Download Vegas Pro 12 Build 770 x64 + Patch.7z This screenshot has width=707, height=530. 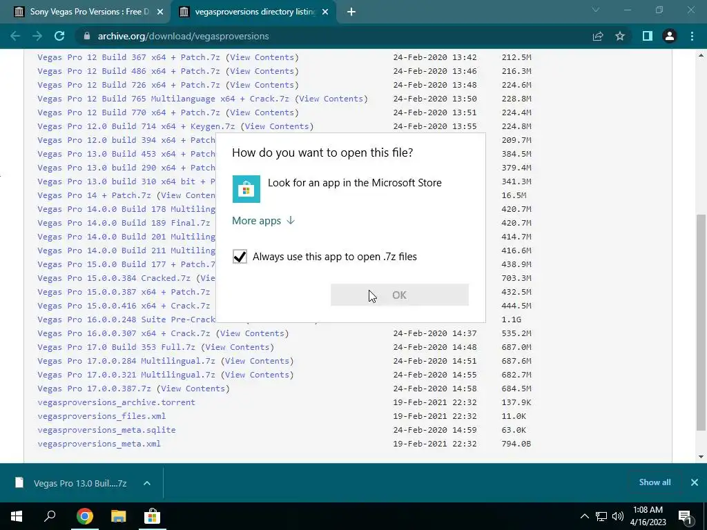pos(128,112)
